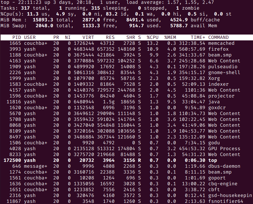Image resolution: width=253 pixels, height=204 pixels.
Task: Click the 2048.0 swap total value
Action: (44, 26)
